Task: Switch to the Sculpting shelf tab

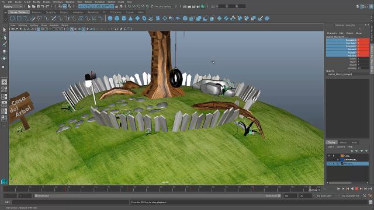Action: (51, 12)
